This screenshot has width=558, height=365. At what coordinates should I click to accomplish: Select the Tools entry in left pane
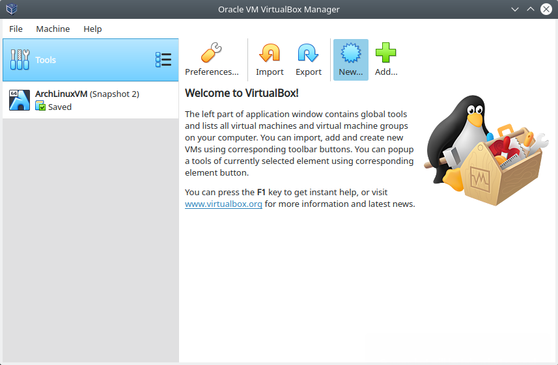coord(91,60)
